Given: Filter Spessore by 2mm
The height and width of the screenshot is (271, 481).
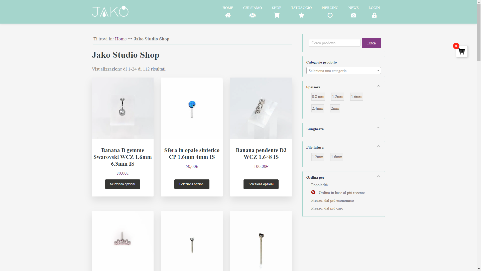Looking at the screenshot, I should (335, 108).
